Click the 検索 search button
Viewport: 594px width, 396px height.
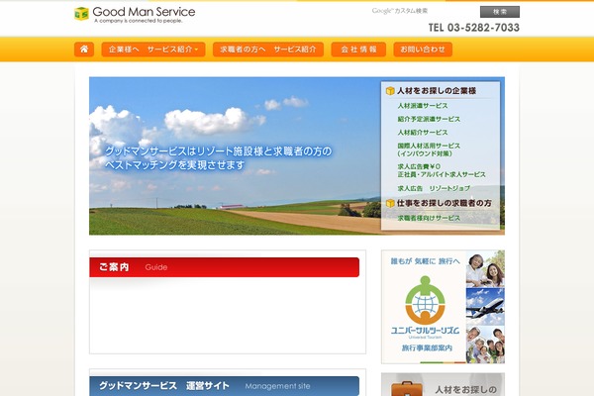coord(500,12)
